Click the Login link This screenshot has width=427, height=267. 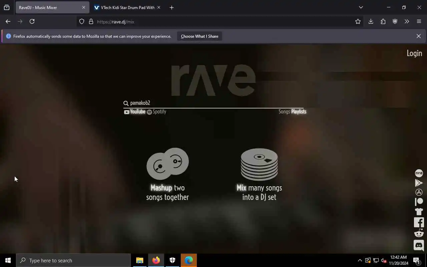click(x=414, y=53)
